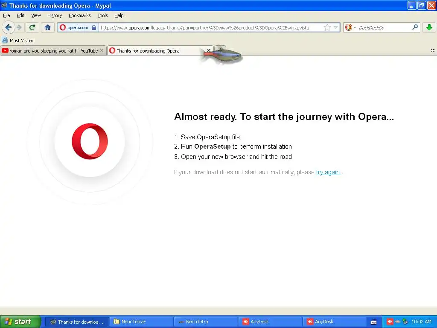437x328 pixels.
Task: Open the home page
Action: click(x=48, y=27)
